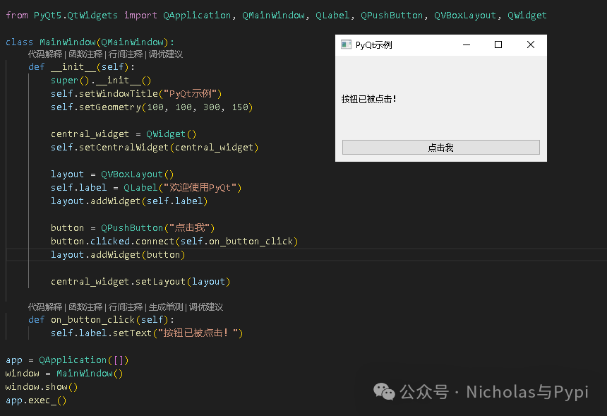The width and height of the screenshot is (607, 416).
Task: Click the def __init__(self) line
Action: point(81,67)
